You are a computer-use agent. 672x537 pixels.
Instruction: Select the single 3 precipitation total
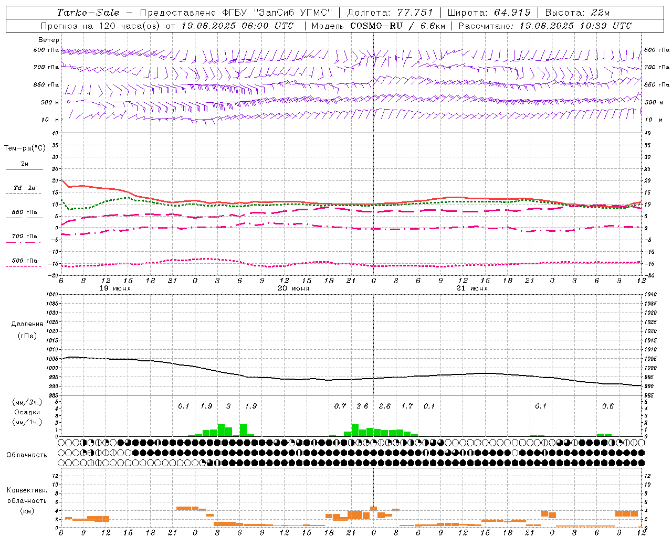pyautogui.click(x=228, y=406)
